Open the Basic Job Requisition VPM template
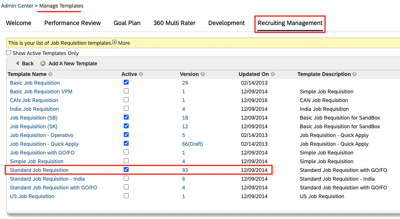Viewport: 400px width, 219px height. click(x=41, y=91)
